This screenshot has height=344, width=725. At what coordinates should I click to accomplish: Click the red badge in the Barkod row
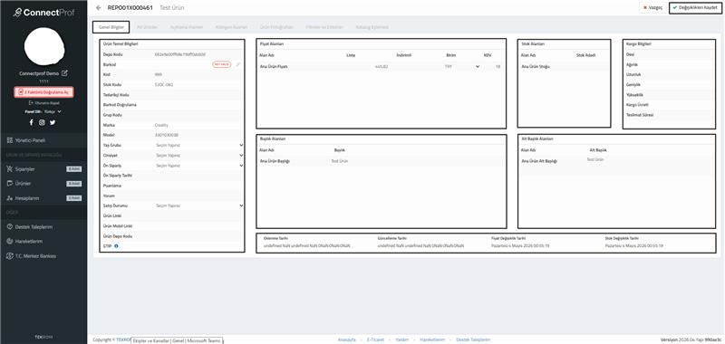[x=222, y=64]
